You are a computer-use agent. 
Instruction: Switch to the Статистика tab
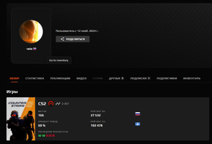(x=35, y=78)
